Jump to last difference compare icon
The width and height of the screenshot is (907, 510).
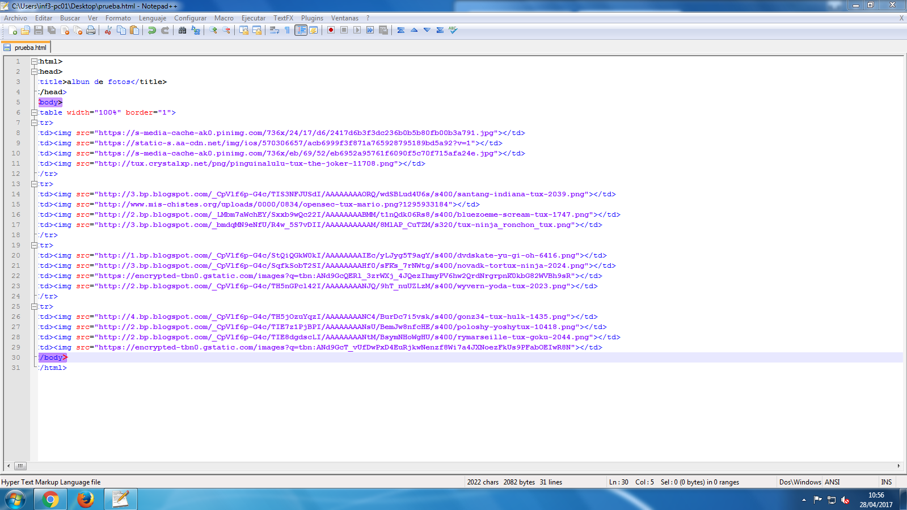pos(440,30)
